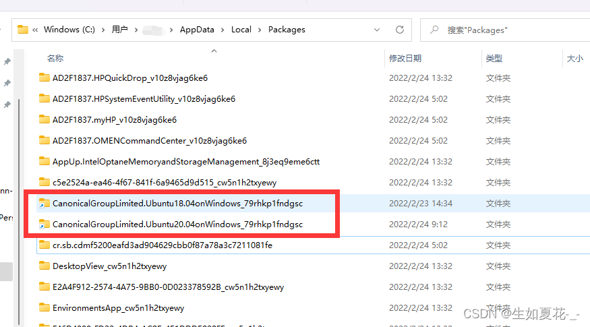The height and width of the screenshot is (327, 590).
Task: Focus the Packages search field
Action: (505, 30)
